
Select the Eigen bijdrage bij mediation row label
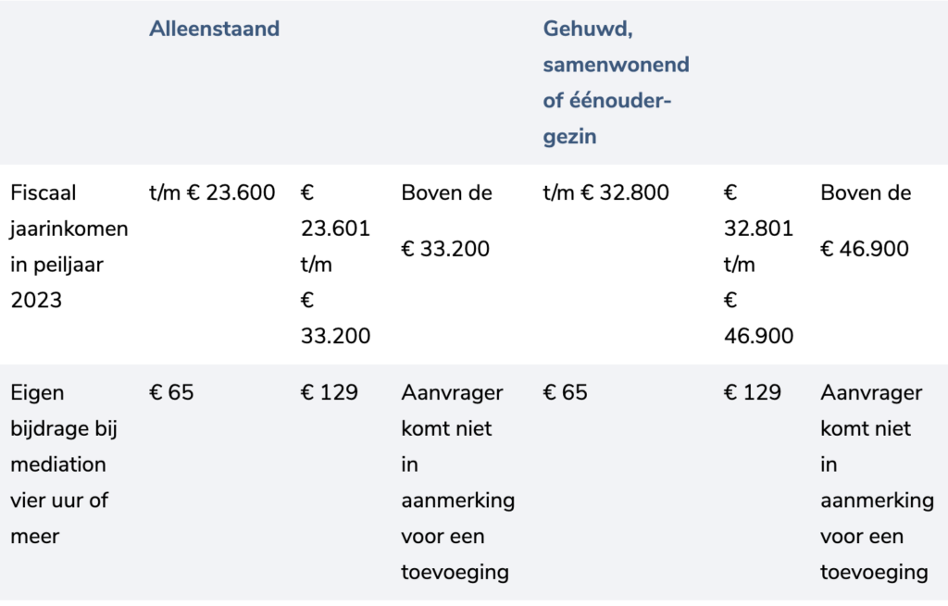point(64,464)
